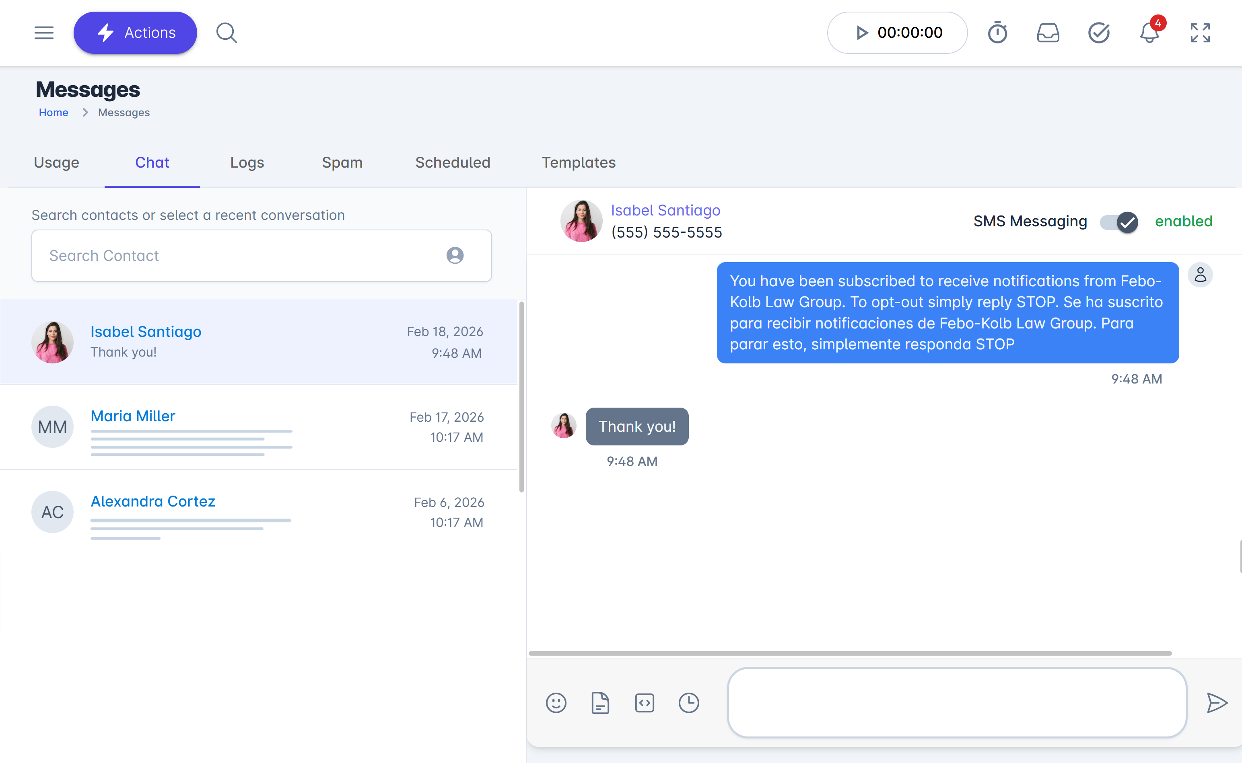Open the Actions menu

(135, 32)
